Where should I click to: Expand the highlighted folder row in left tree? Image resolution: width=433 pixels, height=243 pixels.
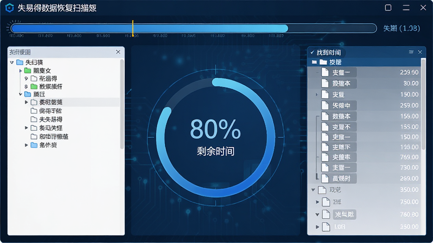pos(27,102)
